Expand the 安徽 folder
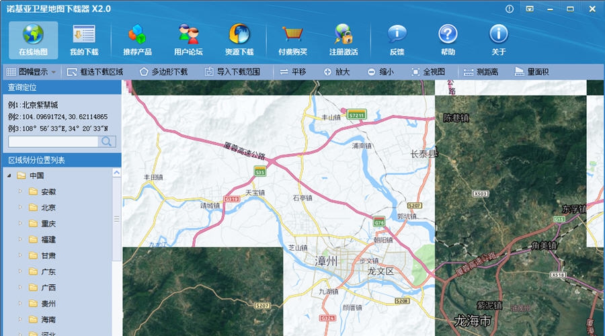Image resolution: width=605 pixels, height=336 pixels. click(x=20, y=192)
